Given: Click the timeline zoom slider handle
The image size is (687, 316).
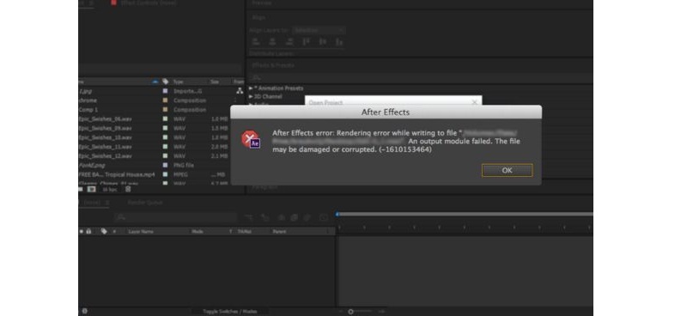Looking at the screenshot, I should (x=350, y=312).
